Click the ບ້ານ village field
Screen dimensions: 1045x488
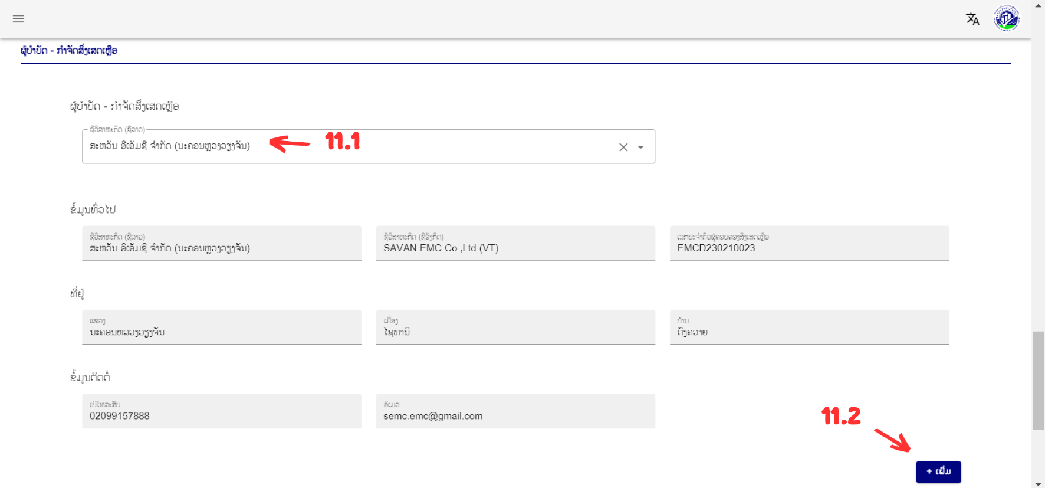809,327
